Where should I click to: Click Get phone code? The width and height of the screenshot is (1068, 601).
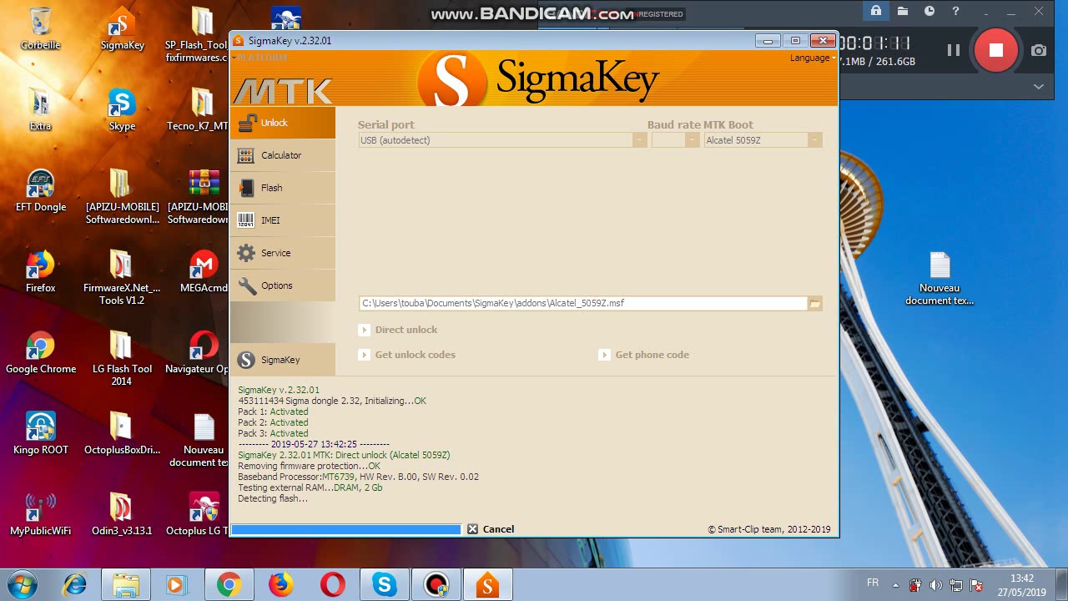pos(644,355)
